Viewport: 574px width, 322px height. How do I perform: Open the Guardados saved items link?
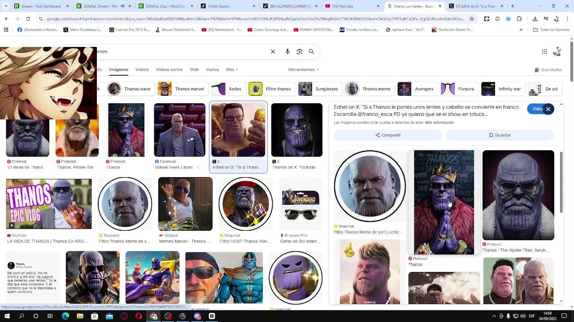point(548,70)
